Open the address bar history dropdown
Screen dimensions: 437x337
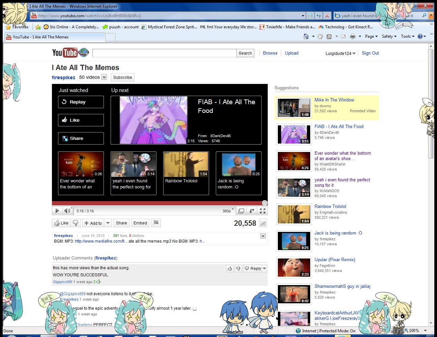(303, 16)
